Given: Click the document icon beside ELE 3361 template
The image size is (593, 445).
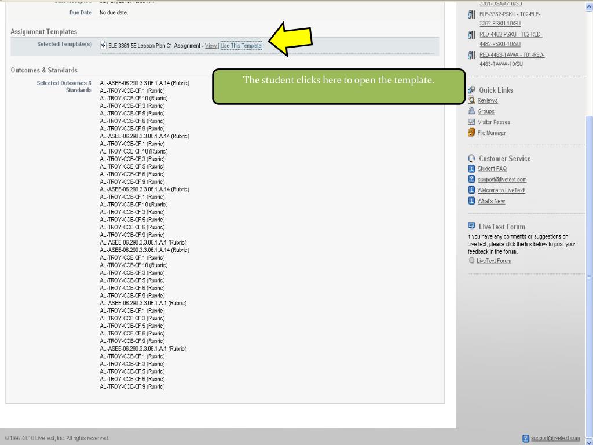Looking at the screenshot, I should pyautogui.click(x=103, y=45).
